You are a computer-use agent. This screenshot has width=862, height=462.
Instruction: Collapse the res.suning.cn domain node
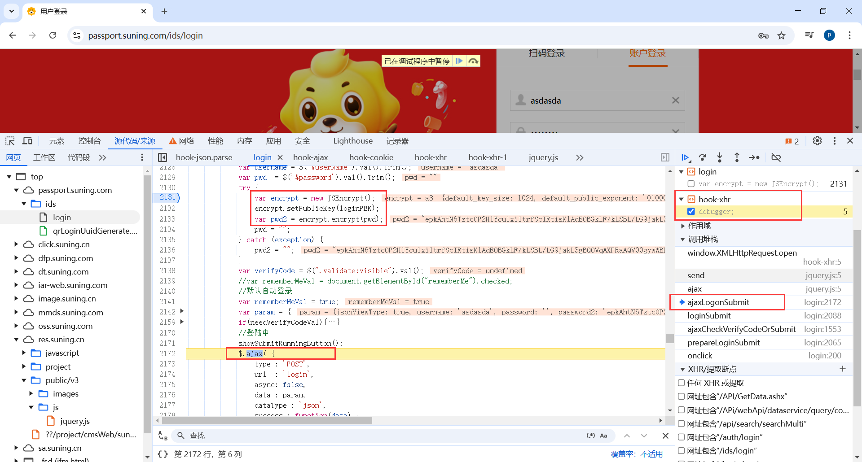tap(16, 340)
